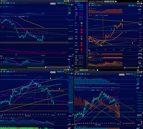The height and width of the screenshot is (129, 143).
Task: Click Real-Time button on top-left chart
Action: point(53,4)
